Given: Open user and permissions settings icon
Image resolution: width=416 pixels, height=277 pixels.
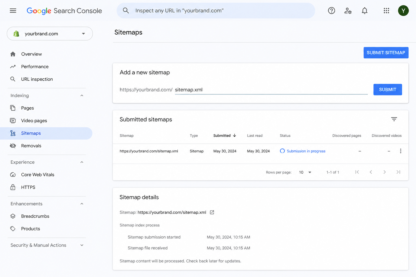Looking at the screenshot, I should click(348, 11).
